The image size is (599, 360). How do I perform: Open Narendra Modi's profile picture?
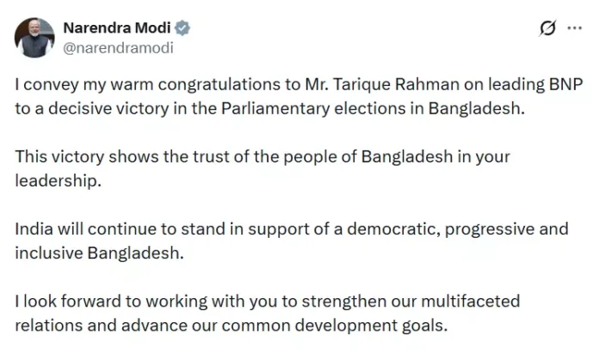click(x=34, y=36)
